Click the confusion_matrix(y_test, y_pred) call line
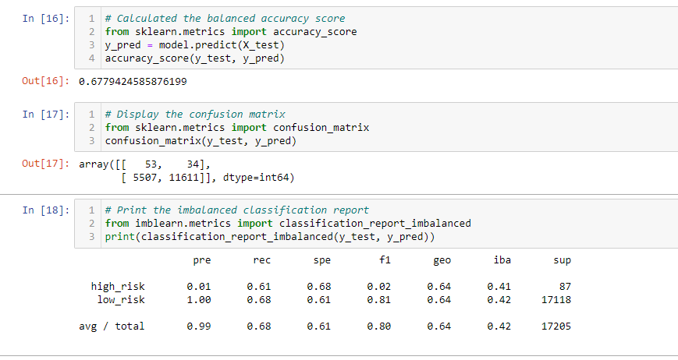 click(201, 141)
